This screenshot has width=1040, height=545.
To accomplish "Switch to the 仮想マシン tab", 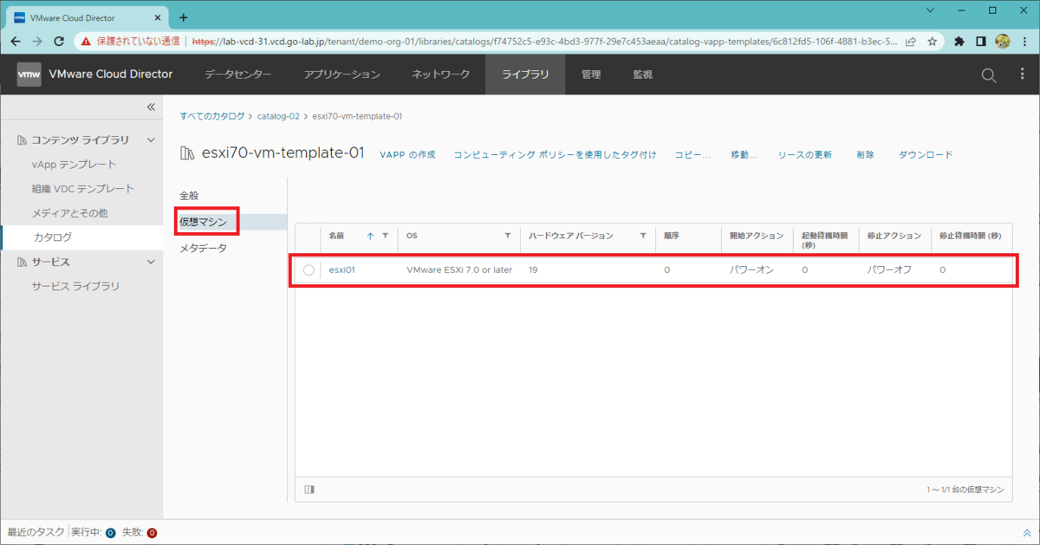I will tap(203, 222).
